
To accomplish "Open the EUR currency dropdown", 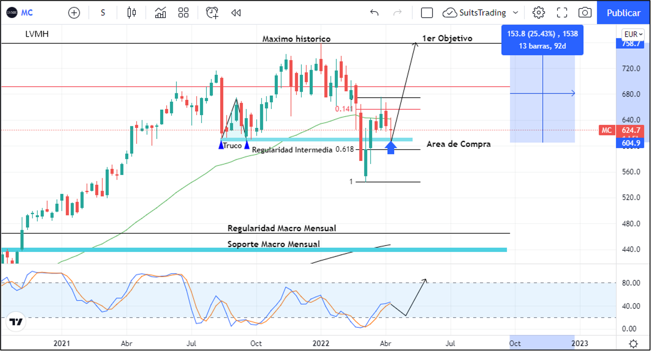I will [x=632, y=34].
